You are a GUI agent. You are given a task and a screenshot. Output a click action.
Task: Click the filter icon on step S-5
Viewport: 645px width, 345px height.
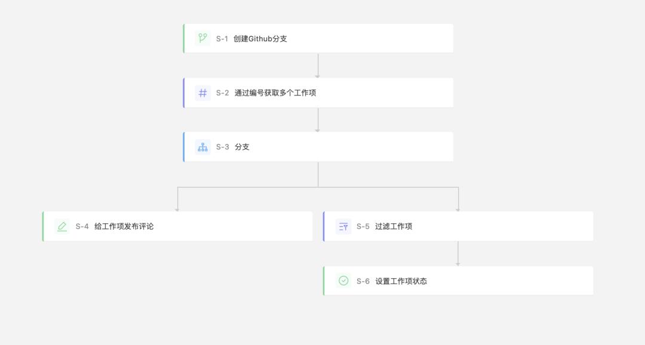tap(343, 226)
